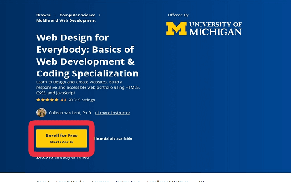Click the 4.8 rating value
The height and width of the screenshot is (182, 291).
tap(64, 100)
